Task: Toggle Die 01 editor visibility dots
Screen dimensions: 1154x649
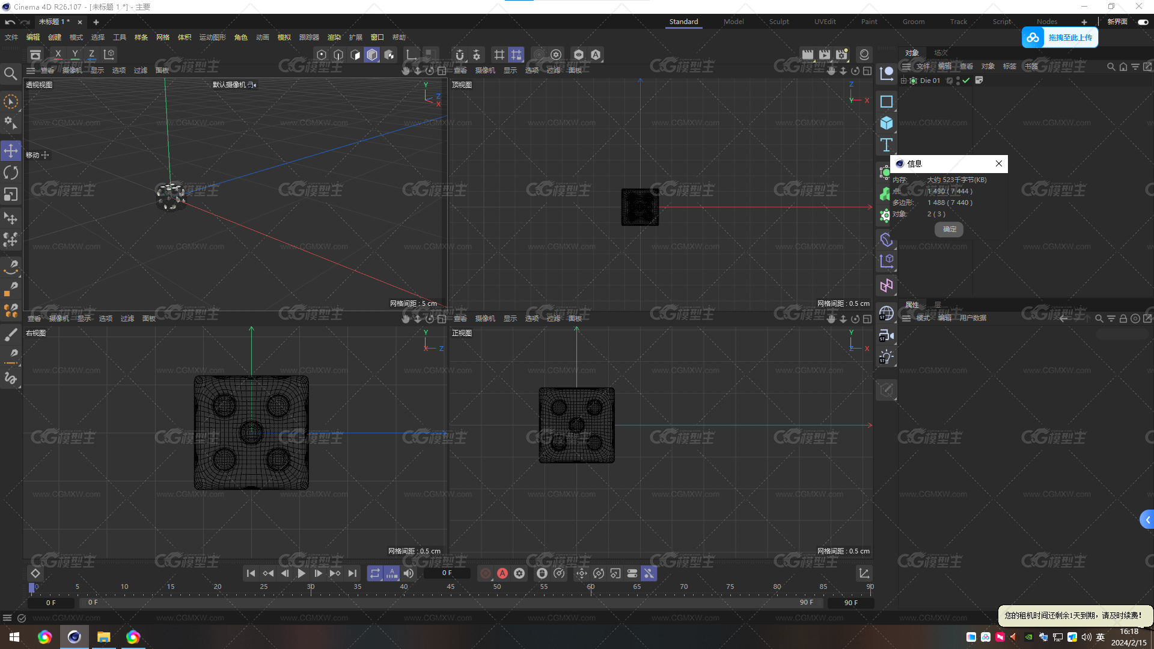Action: click(958, 81)
